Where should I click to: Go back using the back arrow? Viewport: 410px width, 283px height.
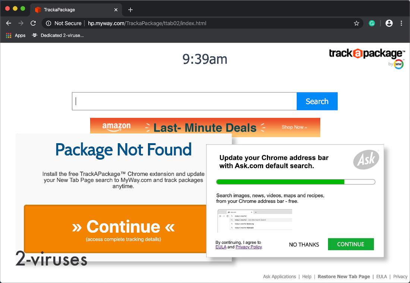coord(9,23)
